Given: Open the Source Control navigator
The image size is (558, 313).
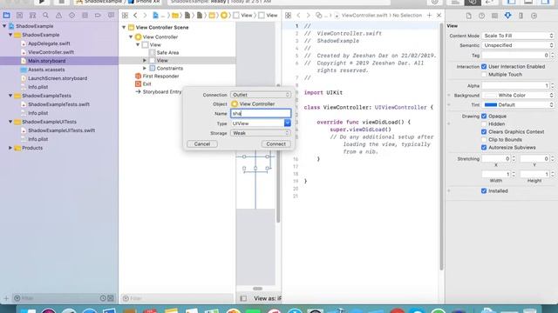Looking at the screenshot, I should click(x=19, y=16).
